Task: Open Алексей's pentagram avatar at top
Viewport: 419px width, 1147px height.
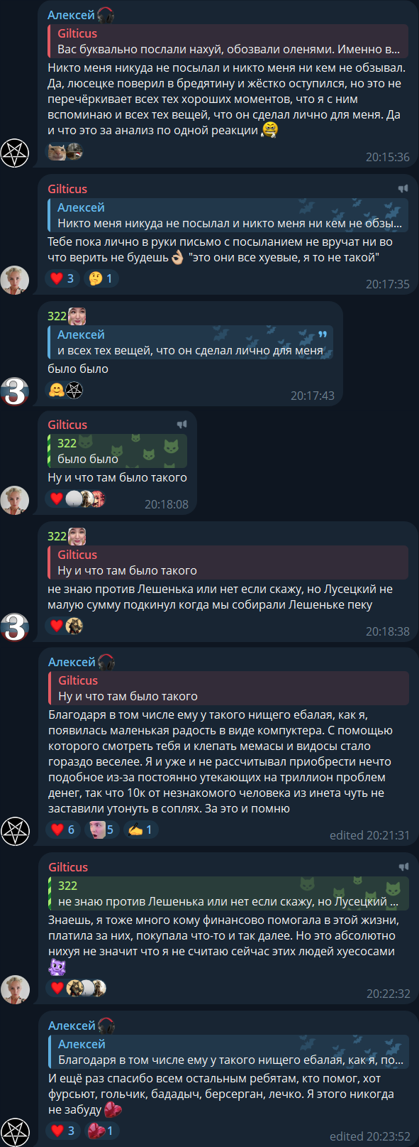Action: tap(14, 153)
